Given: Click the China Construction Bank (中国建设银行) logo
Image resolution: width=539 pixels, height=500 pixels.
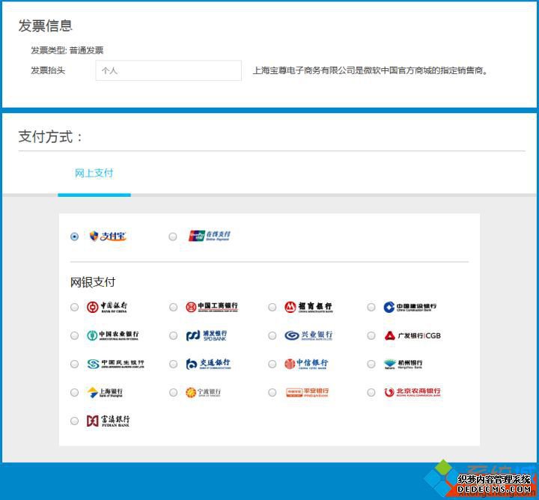Looking at the screenshot, I should click(409, 307).
